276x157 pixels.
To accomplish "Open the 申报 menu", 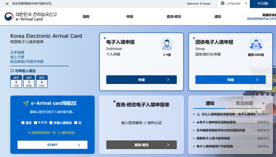I will [x=130, y=17].
